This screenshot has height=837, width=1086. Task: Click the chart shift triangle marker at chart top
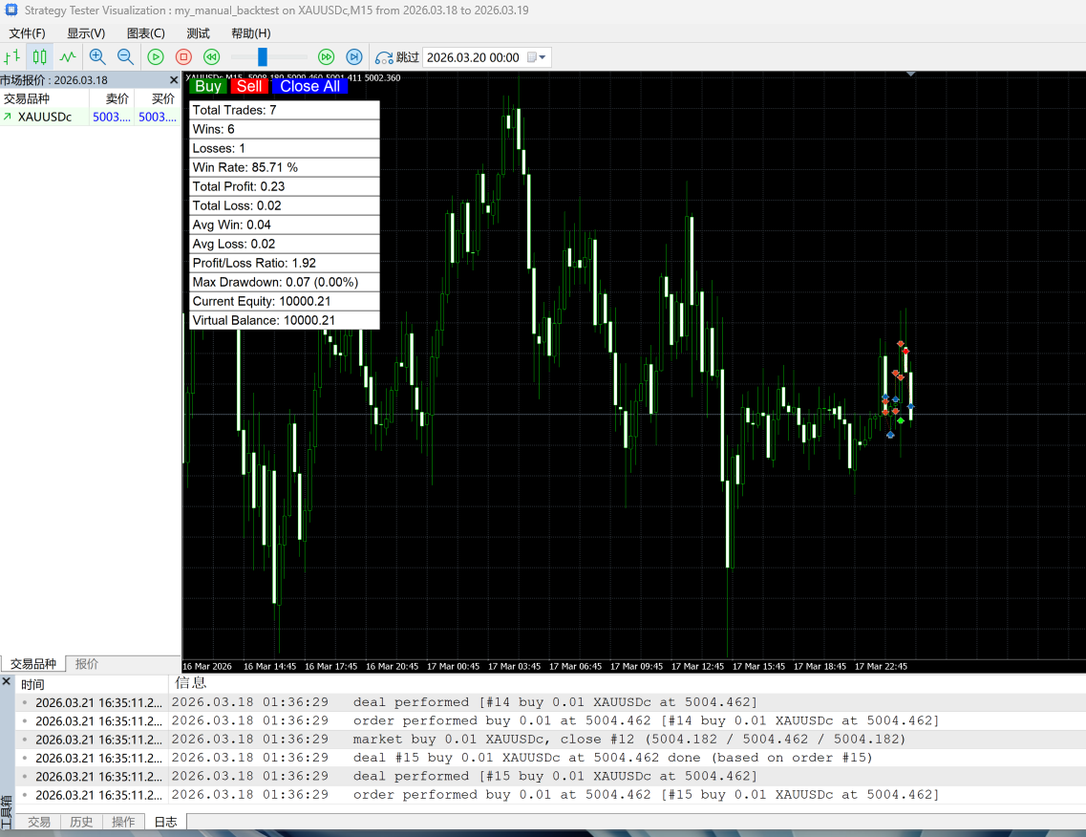click(911, 74)
